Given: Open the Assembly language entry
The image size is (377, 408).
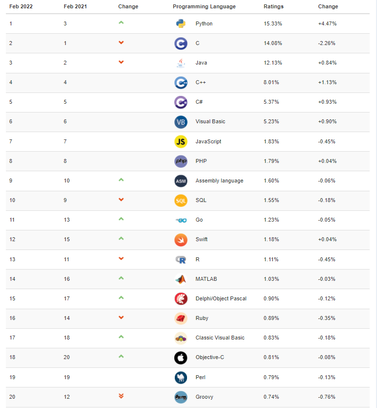Looking at the screenshot, I should click(219, 181).
